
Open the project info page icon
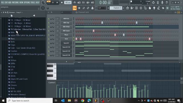point(150,8)
